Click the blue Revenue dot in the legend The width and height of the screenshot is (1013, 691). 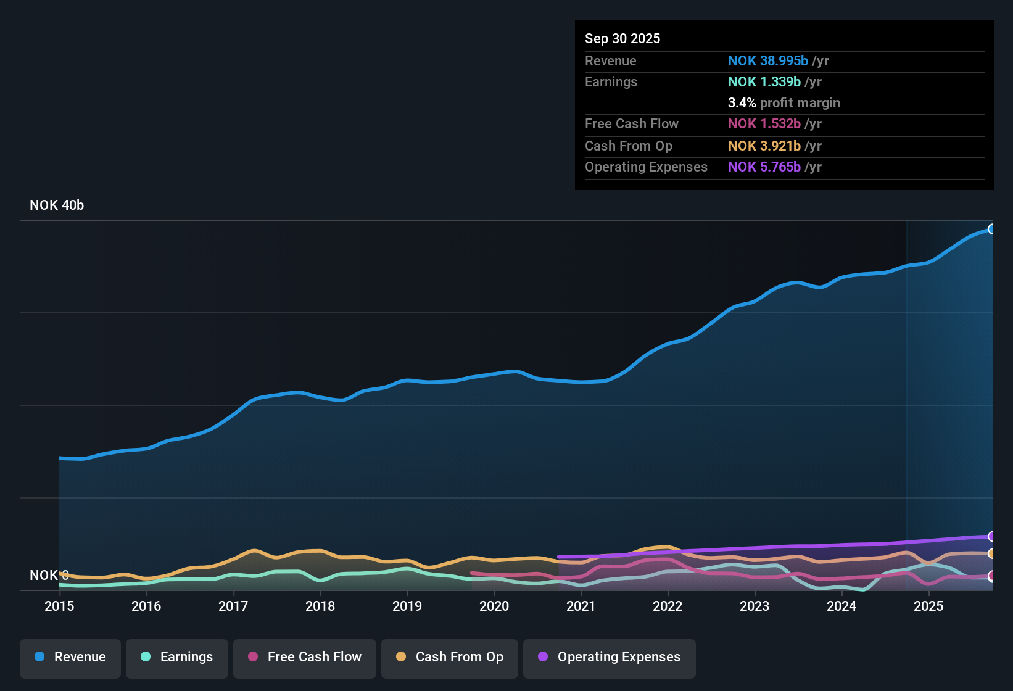pos(39,657)
